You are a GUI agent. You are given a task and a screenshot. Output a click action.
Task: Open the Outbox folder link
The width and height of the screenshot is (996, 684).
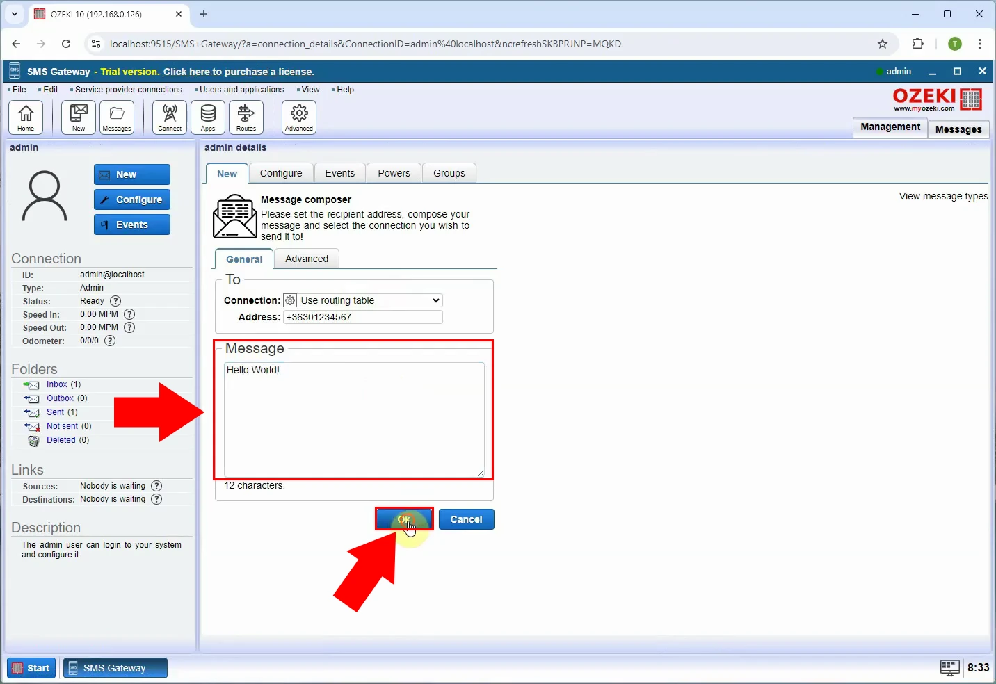(61, 398)
